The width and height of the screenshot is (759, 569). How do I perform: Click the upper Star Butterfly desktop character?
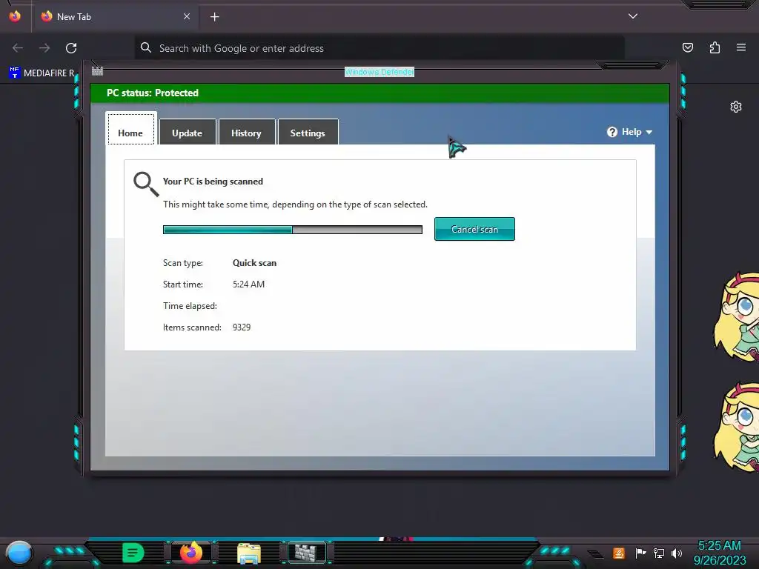pyautogui.click(x=737, y=317)
